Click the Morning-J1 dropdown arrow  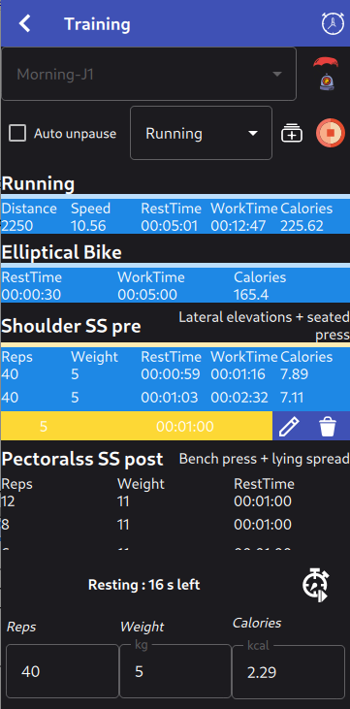coord(277,74)
